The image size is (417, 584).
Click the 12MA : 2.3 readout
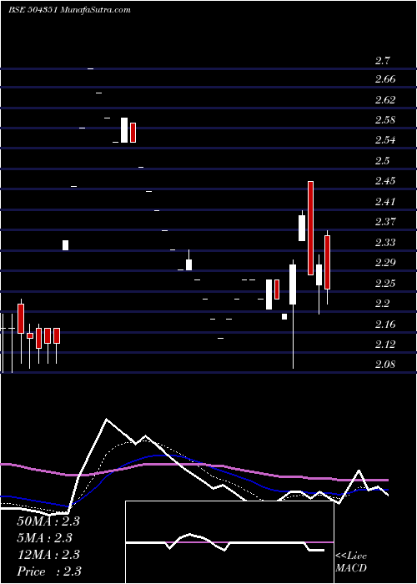pos(48,554)
